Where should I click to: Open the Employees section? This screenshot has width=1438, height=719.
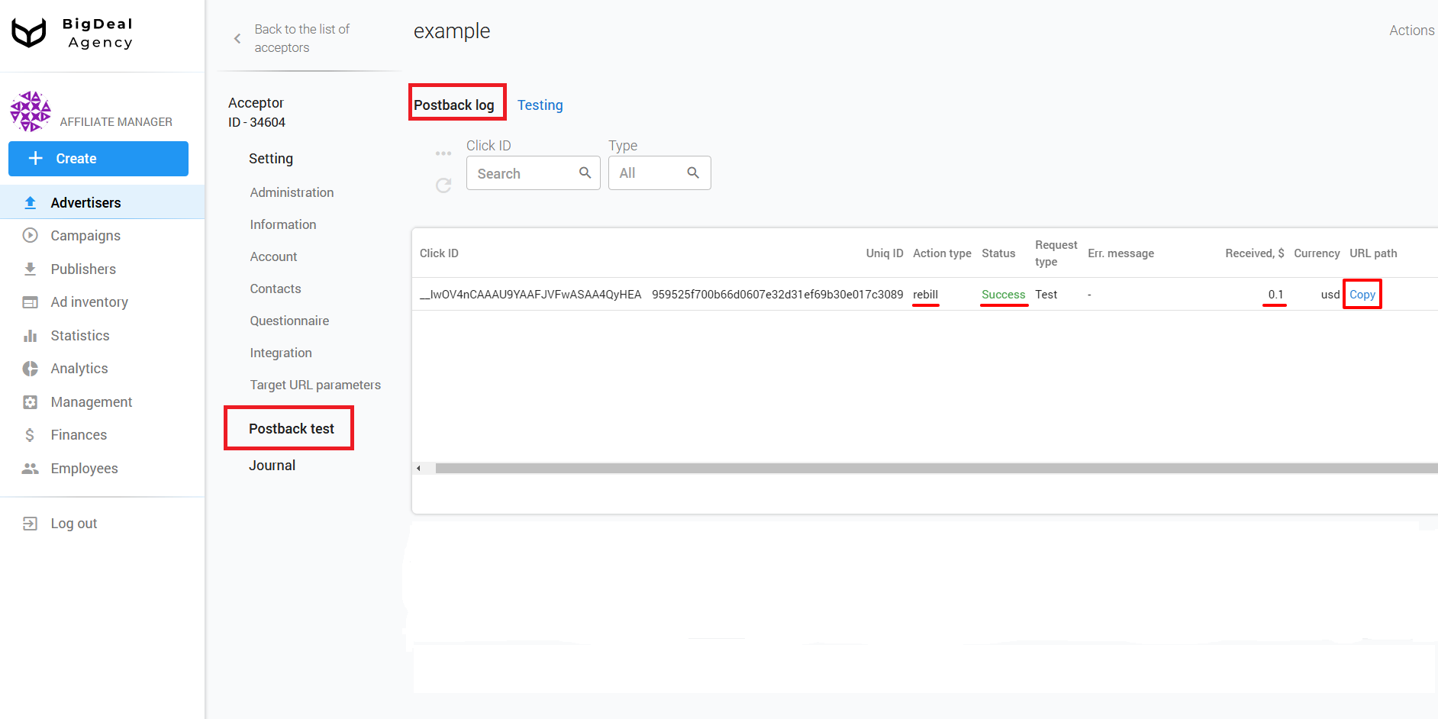point(84,468)
